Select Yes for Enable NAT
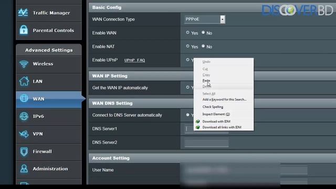This screenshot has width=336, height=189. point(188,46)
